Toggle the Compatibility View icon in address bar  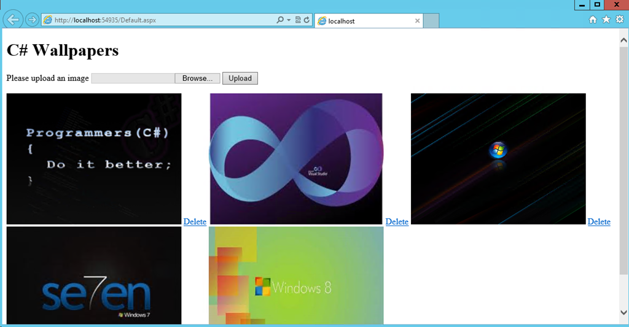point(298,20)
